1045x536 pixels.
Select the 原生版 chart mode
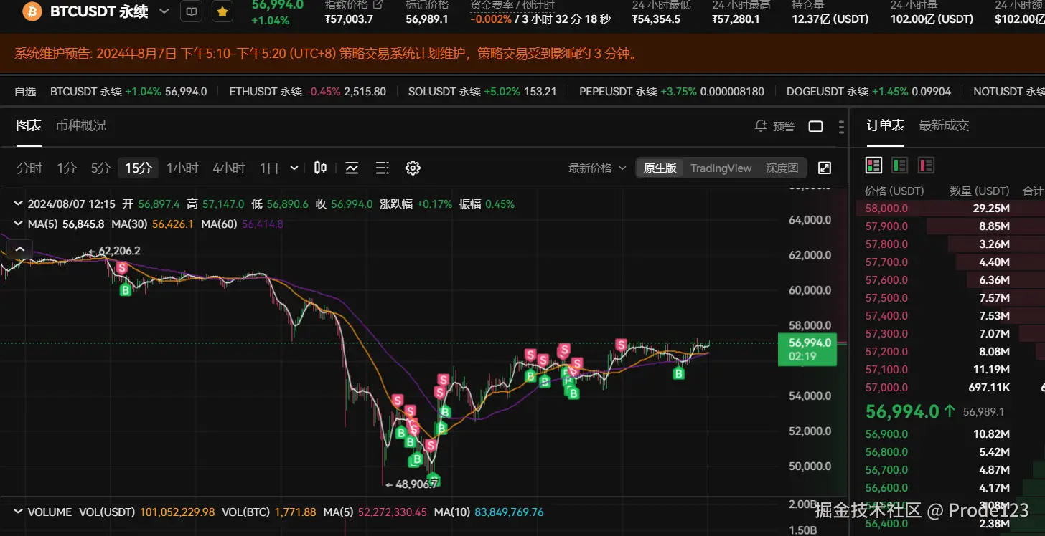[660, 168]
